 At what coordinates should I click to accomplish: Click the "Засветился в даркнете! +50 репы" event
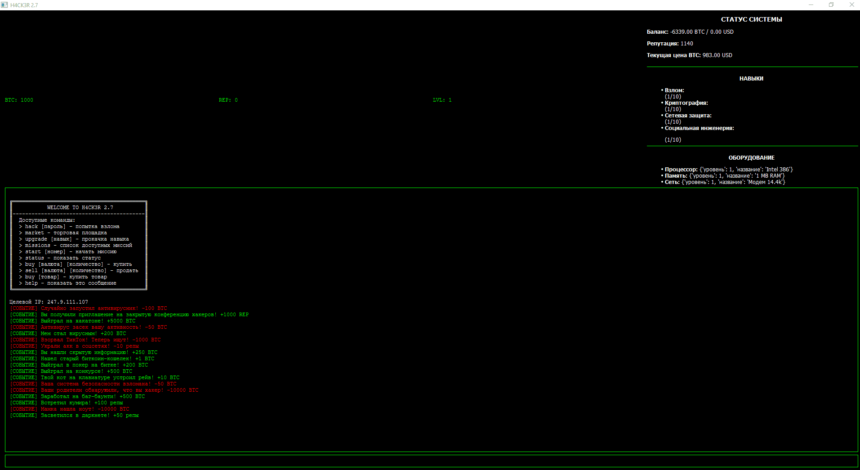74,415
